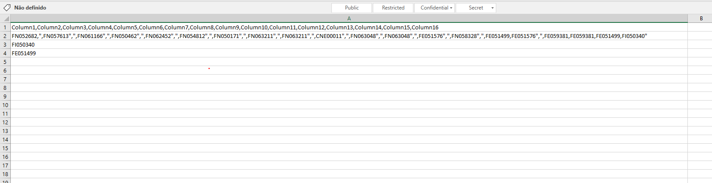Select row 1 header
The height and width of the screenshot is (183, 712).
click(5, 27)
